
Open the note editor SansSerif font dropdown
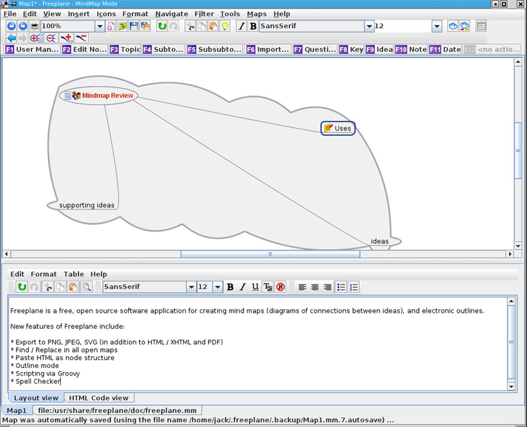pos(191,287)
